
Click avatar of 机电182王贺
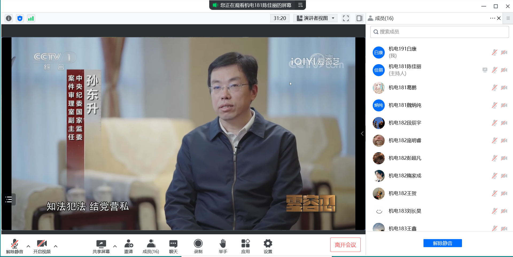coord(379,193)
